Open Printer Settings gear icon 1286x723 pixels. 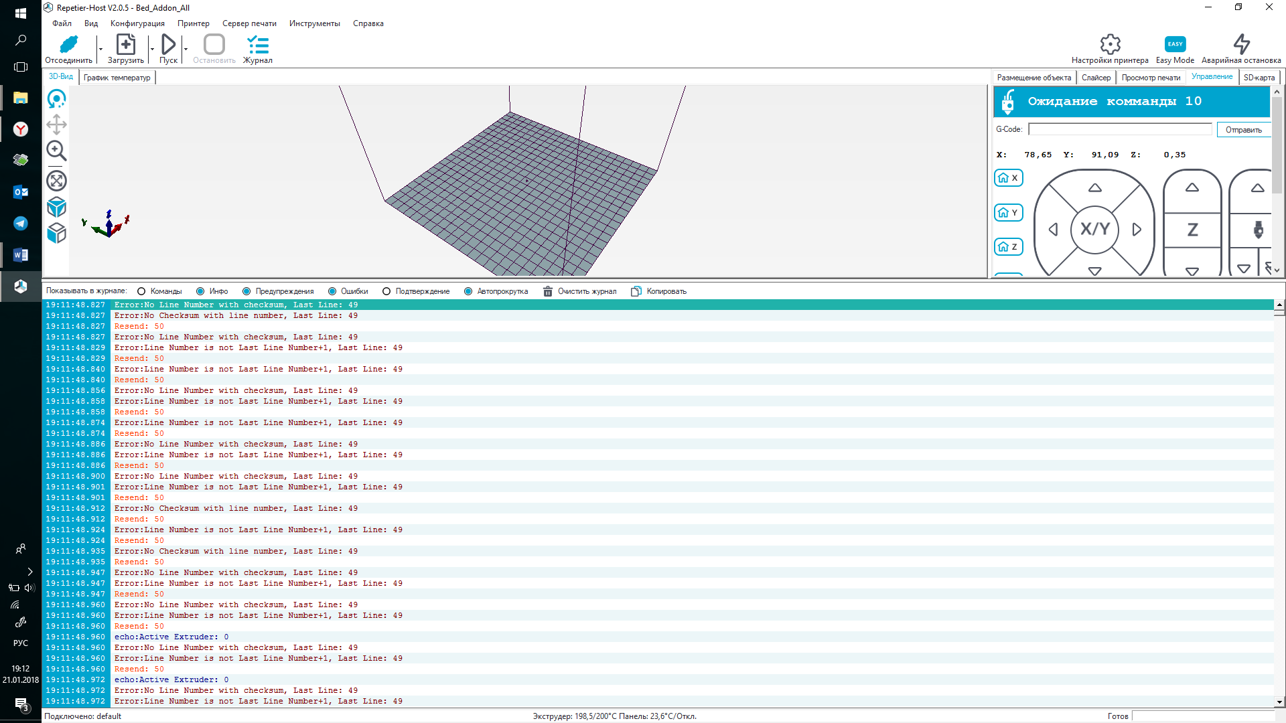[x=1110, y=44]
